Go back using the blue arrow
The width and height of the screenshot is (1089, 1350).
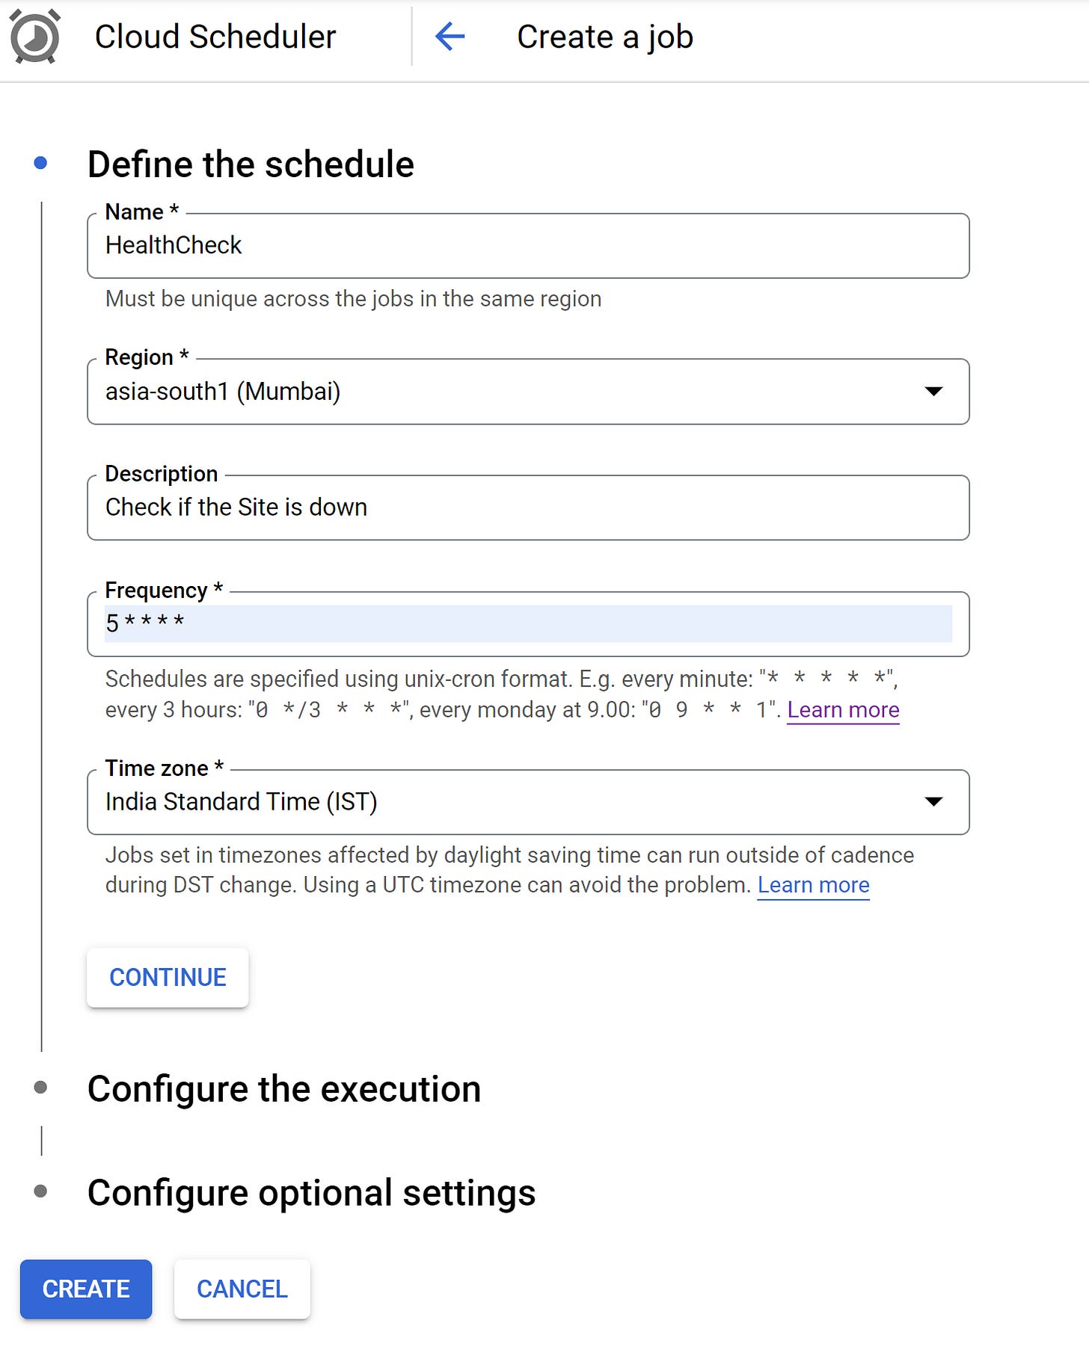point(450,36)
